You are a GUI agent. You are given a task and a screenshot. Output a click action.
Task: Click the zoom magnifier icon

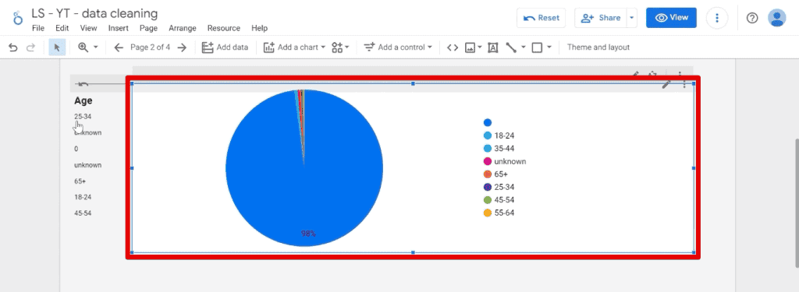[x=83, y=47]
